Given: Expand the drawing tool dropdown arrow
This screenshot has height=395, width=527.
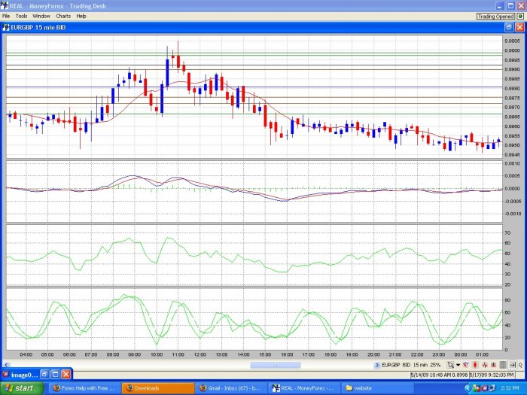Looking at the screenshot, I should (x=458, y=365).
